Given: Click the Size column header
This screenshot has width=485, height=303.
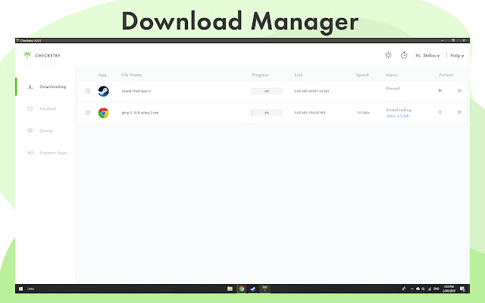Looking at the screenshot, I should pyautogui.click(x=299, y=75).
